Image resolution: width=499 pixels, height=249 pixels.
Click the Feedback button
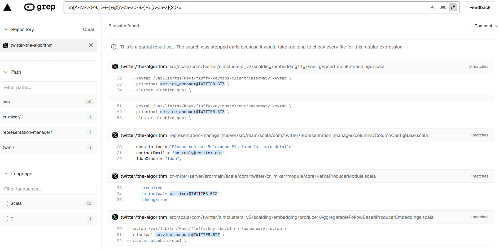pos(480,7)
